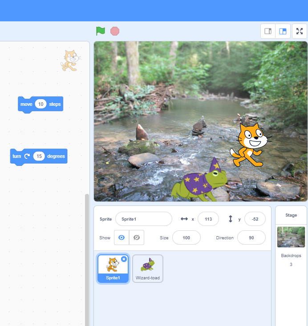Click the code area vertical scrollbar
Screen dimensions: 308x326
click(x=87, y=260)
